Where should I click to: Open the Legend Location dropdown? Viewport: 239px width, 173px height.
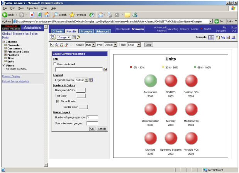[x=81, y=80]
